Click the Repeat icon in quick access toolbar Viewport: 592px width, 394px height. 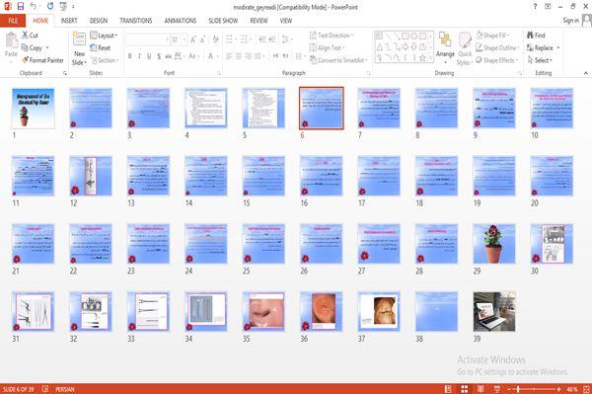(x=50, y=6)
